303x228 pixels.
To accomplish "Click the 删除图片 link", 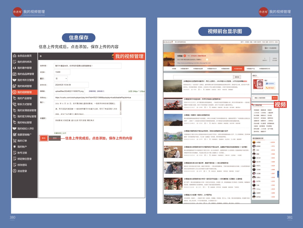I will [x=100, y=91].
